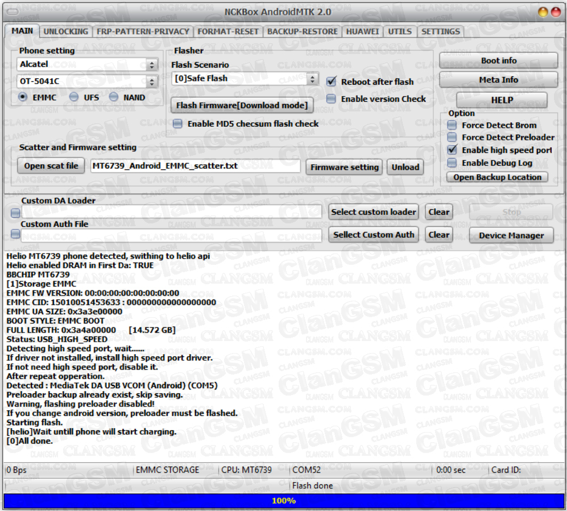Open the BACKUP-RESTORE tab
This screenshot has width=567, height=511.
(x=303, y=31)
